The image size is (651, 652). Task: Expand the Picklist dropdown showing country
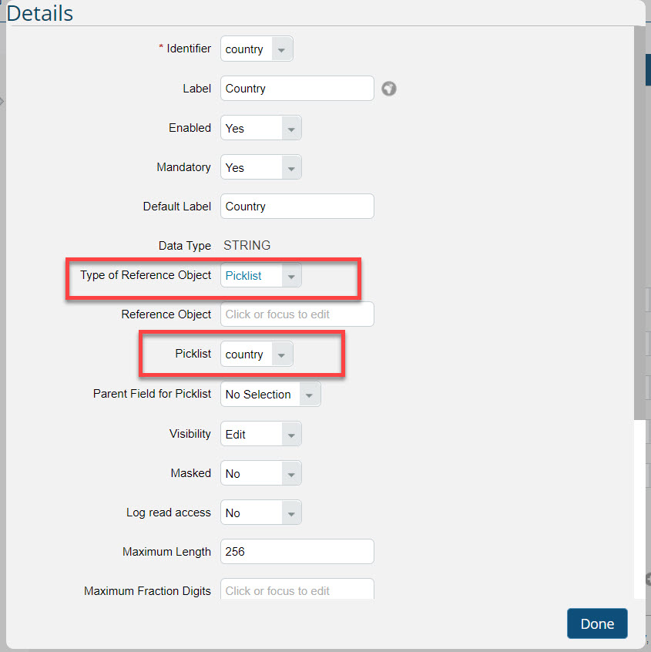tap(257, 354)
